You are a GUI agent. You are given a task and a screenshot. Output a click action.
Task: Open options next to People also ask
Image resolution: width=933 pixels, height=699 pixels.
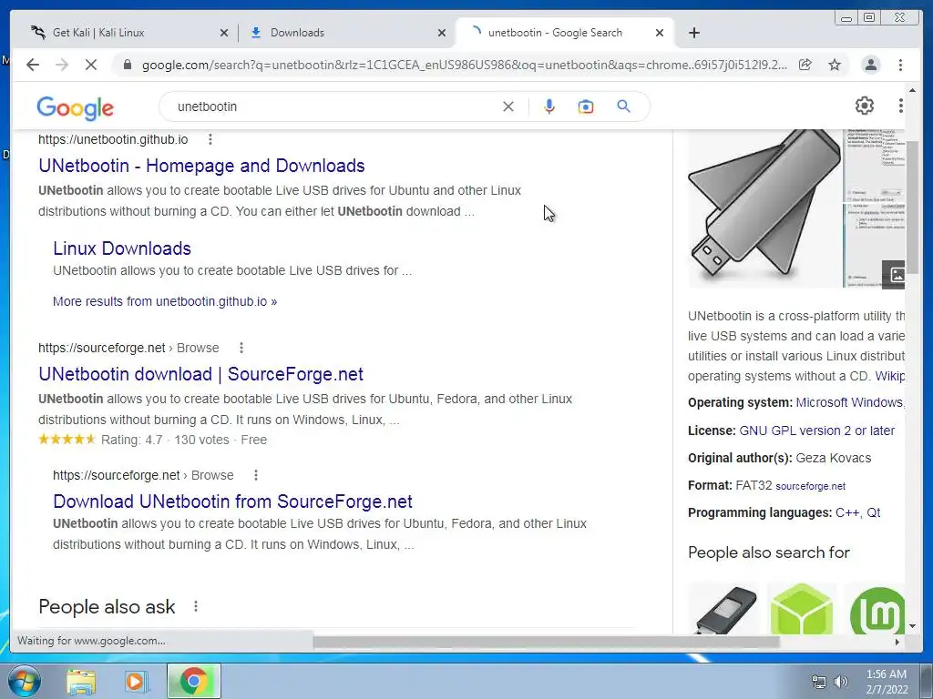(196, 606)
